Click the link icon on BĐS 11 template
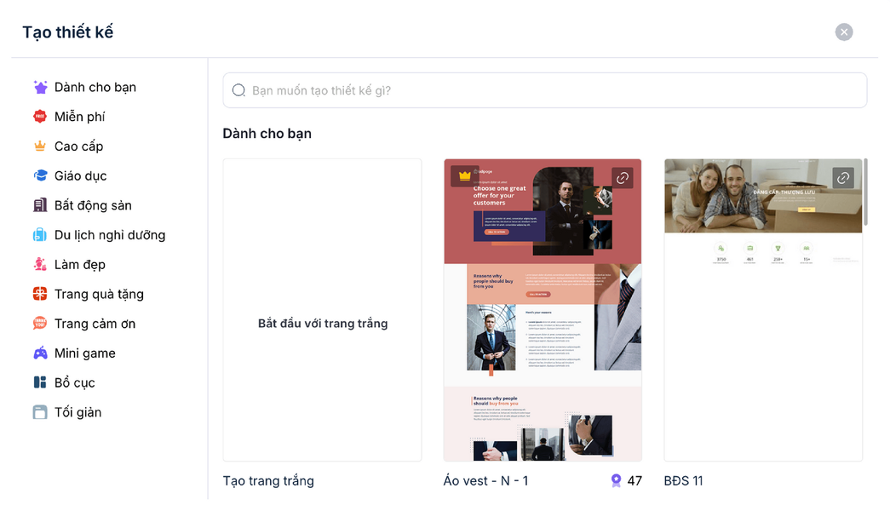890x511 pixels. coord(843,178)
